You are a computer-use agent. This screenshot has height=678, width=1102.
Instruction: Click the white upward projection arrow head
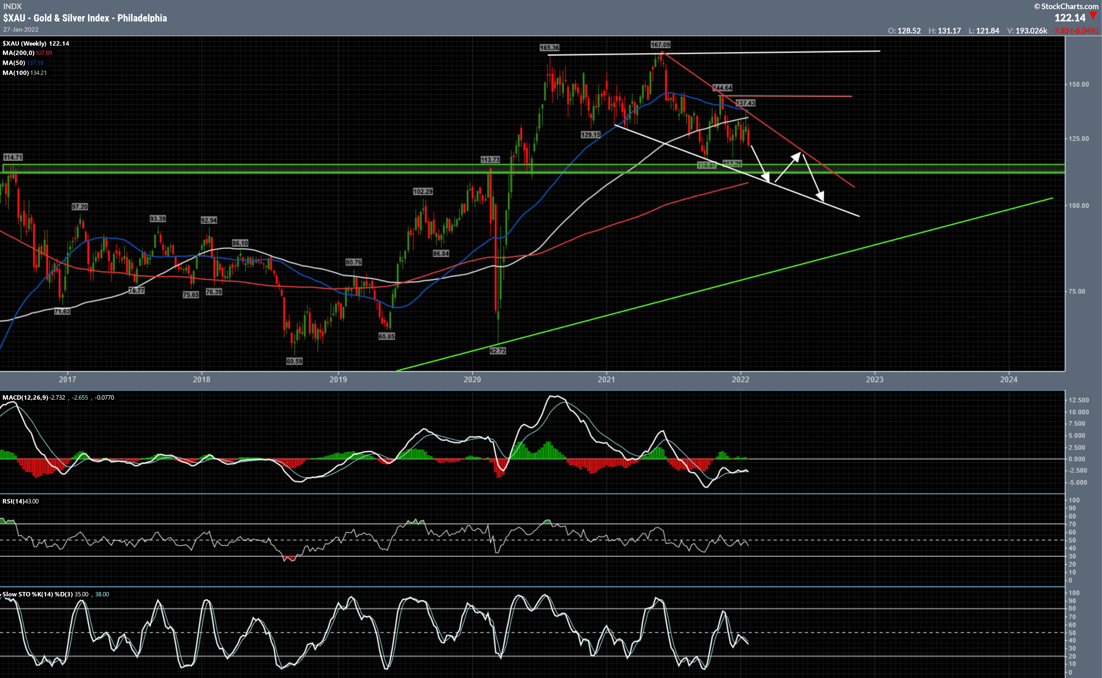pos(796,157)
